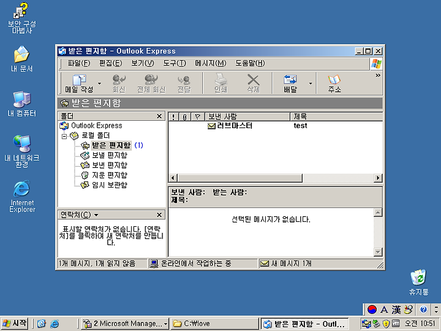Select the 로컬 폴더 folder
The image size is (441, 331).
click(96, 135)
